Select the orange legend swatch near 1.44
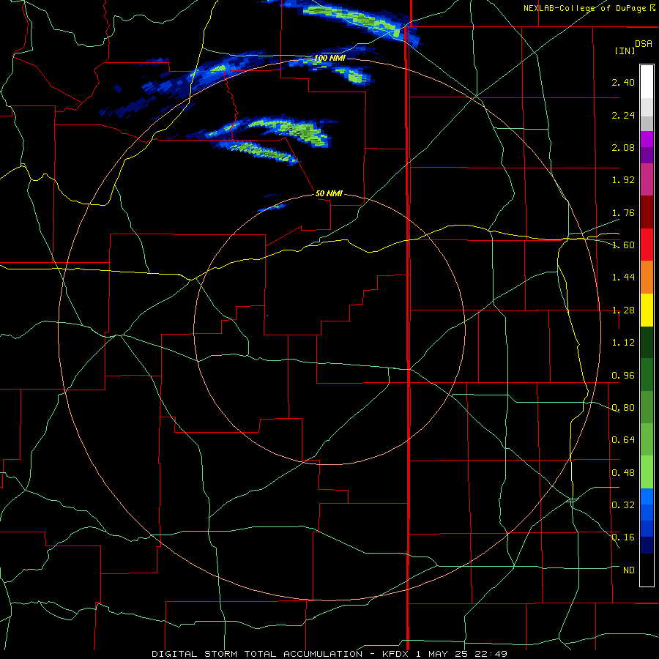 (x=647, y=277)
